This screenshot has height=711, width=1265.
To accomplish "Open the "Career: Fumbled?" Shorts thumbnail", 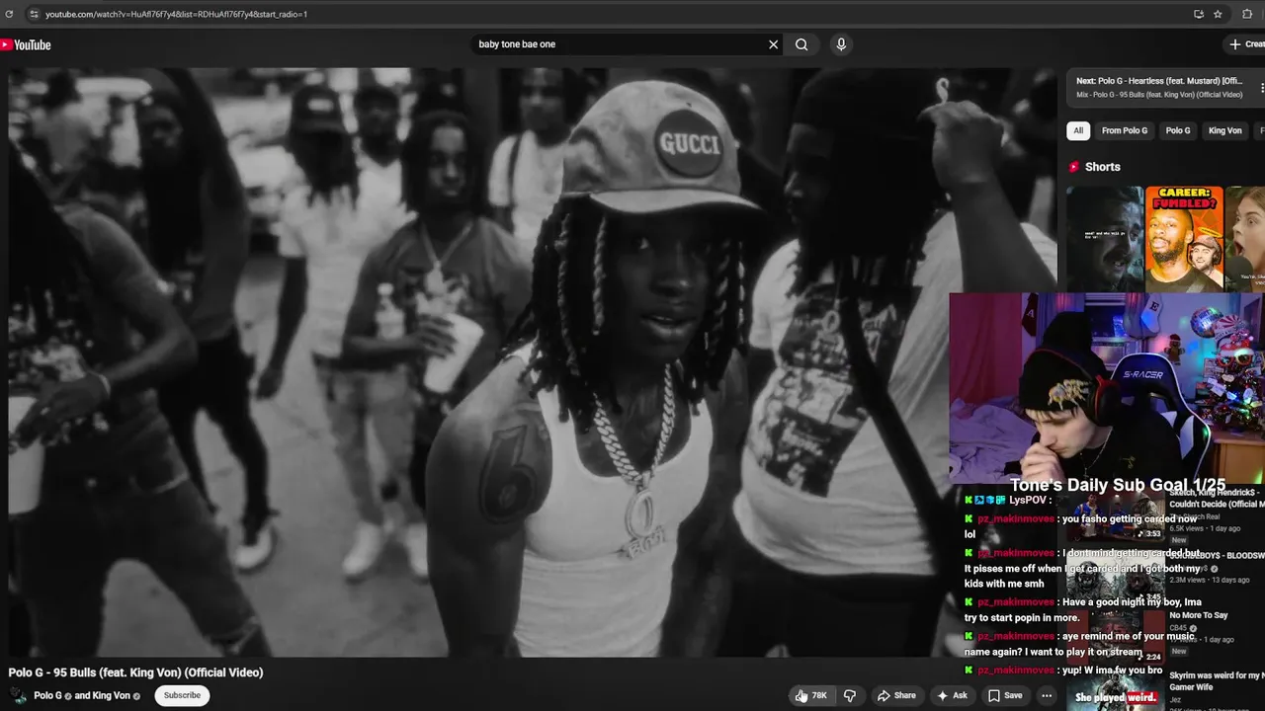I will (x=1184, y=238).
